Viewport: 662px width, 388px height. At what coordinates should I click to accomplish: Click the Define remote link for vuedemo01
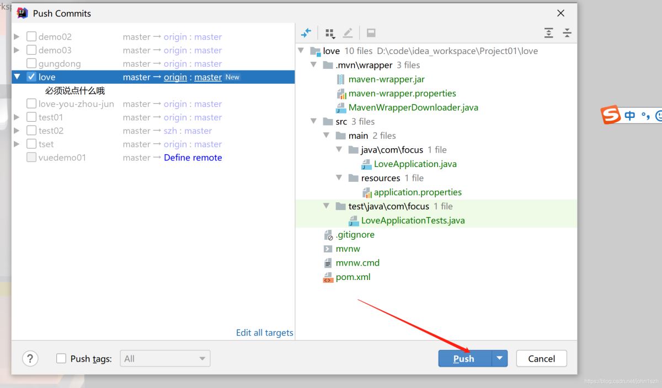(193, 158)
